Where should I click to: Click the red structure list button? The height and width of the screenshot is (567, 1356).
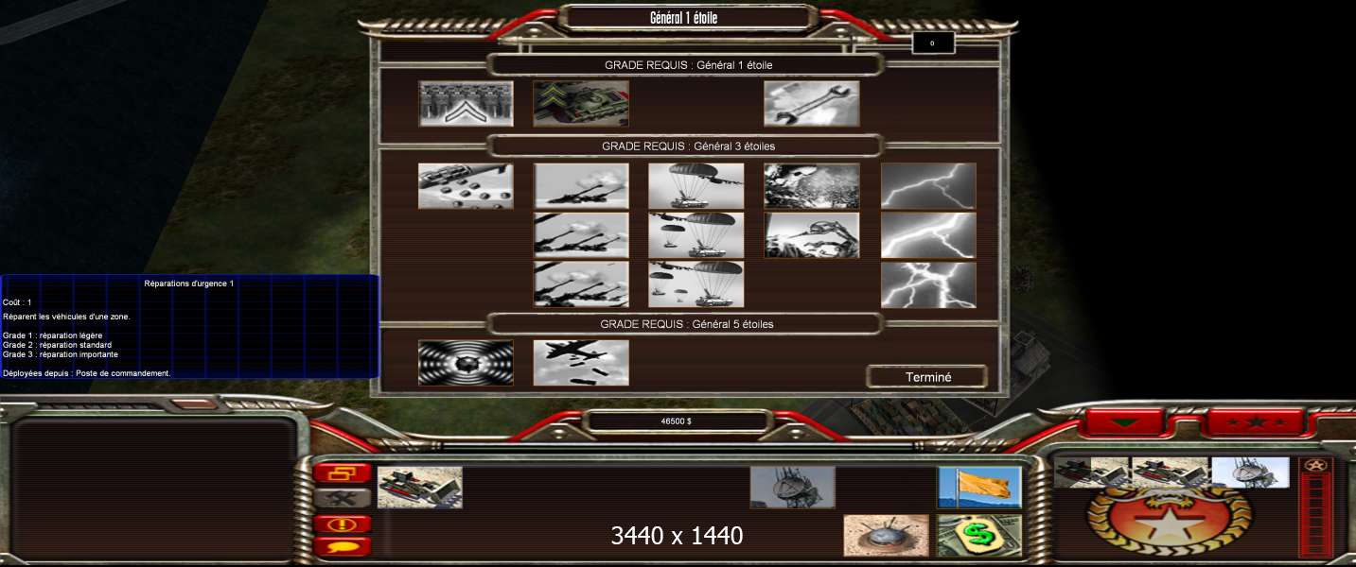pyautogui.click(x=343, y=473)
